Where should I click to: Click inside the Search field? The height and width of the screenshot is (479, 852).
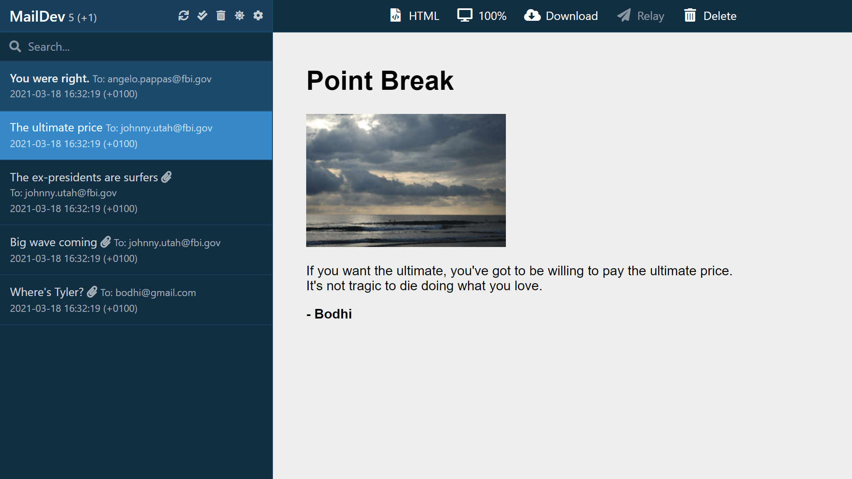point(83,47)
